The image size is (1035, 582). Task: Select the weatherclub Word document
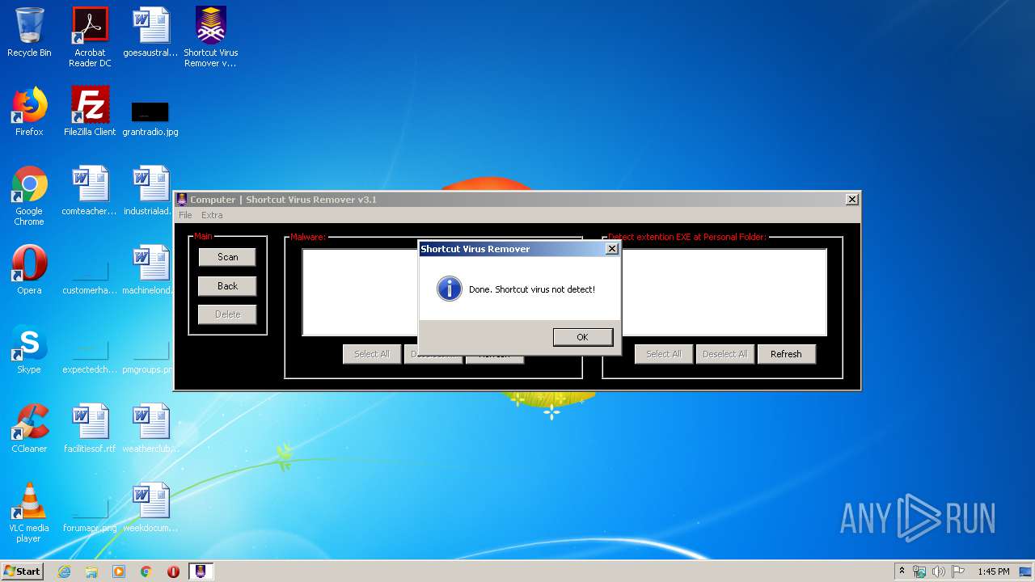click(150, 428)
